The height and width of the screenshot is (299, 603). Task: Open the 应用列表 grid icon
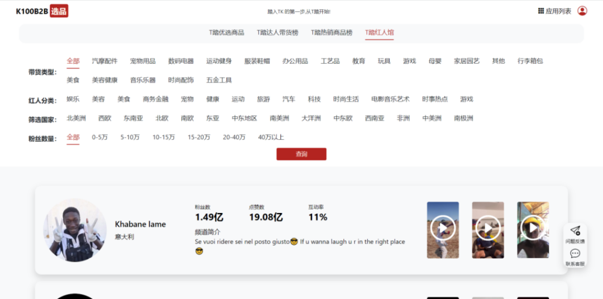click(x=540, y=11)
